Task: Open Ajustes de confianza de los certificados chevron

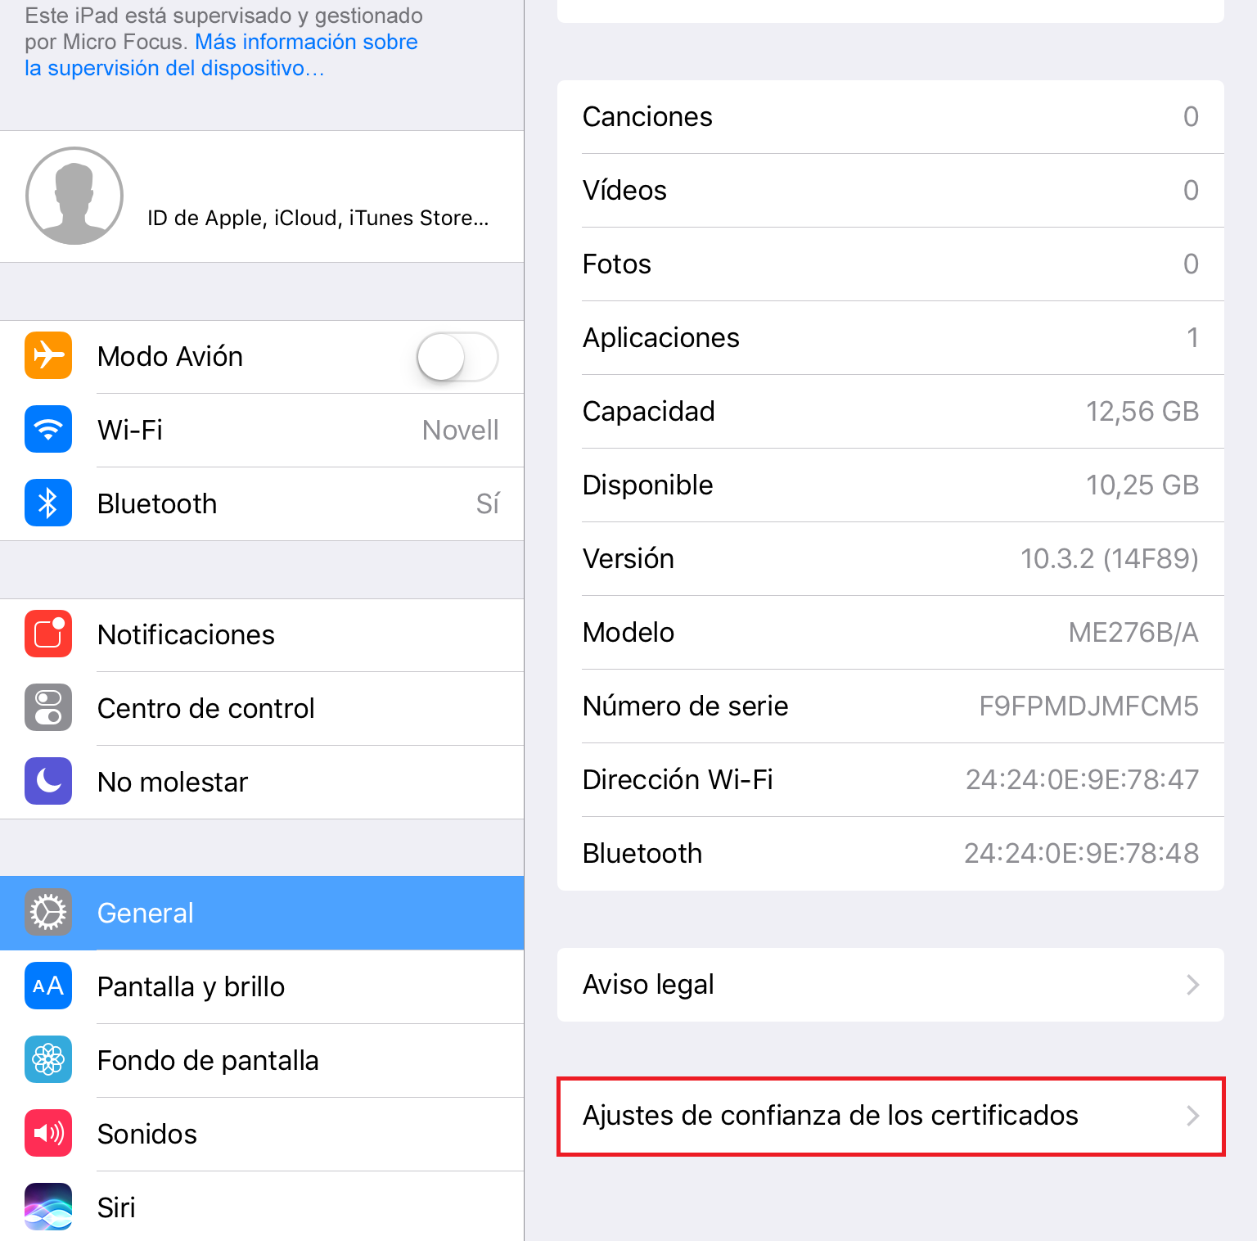Action: (1193, 1116)
